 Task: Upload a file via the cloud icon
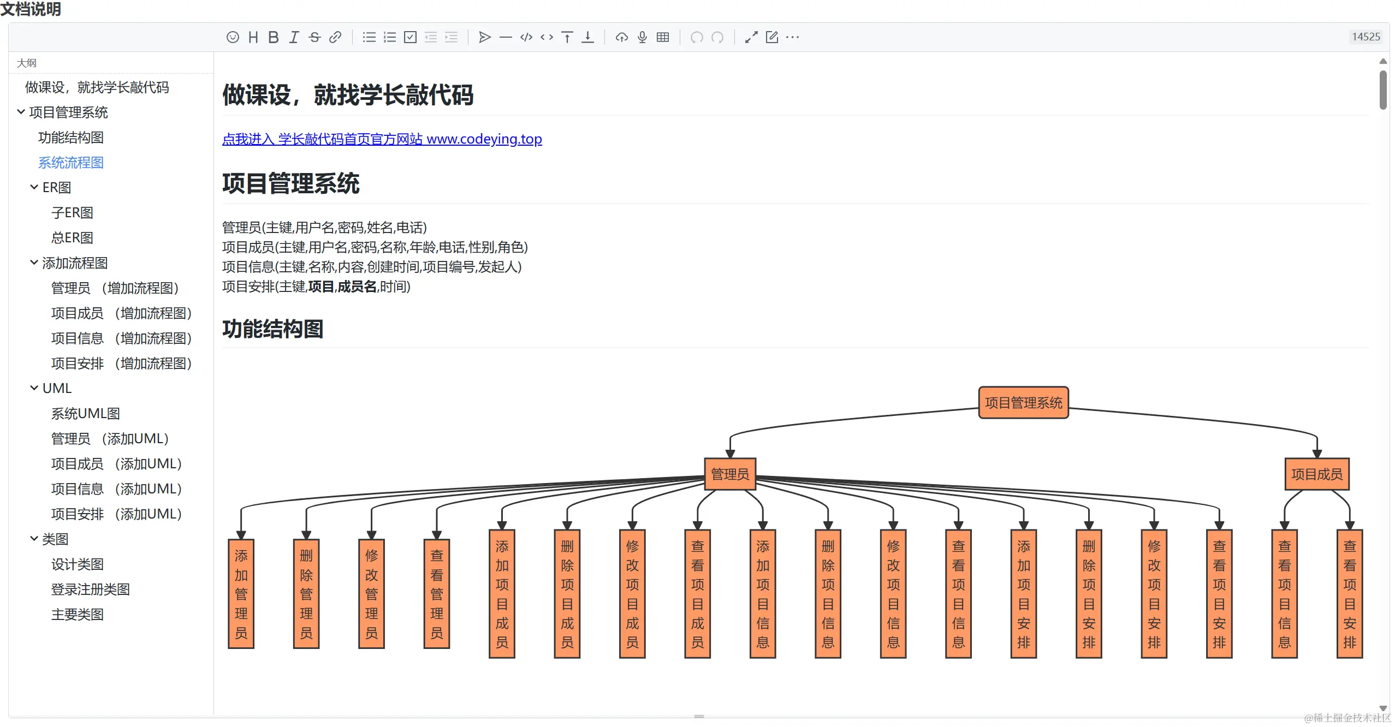point(621,37)
